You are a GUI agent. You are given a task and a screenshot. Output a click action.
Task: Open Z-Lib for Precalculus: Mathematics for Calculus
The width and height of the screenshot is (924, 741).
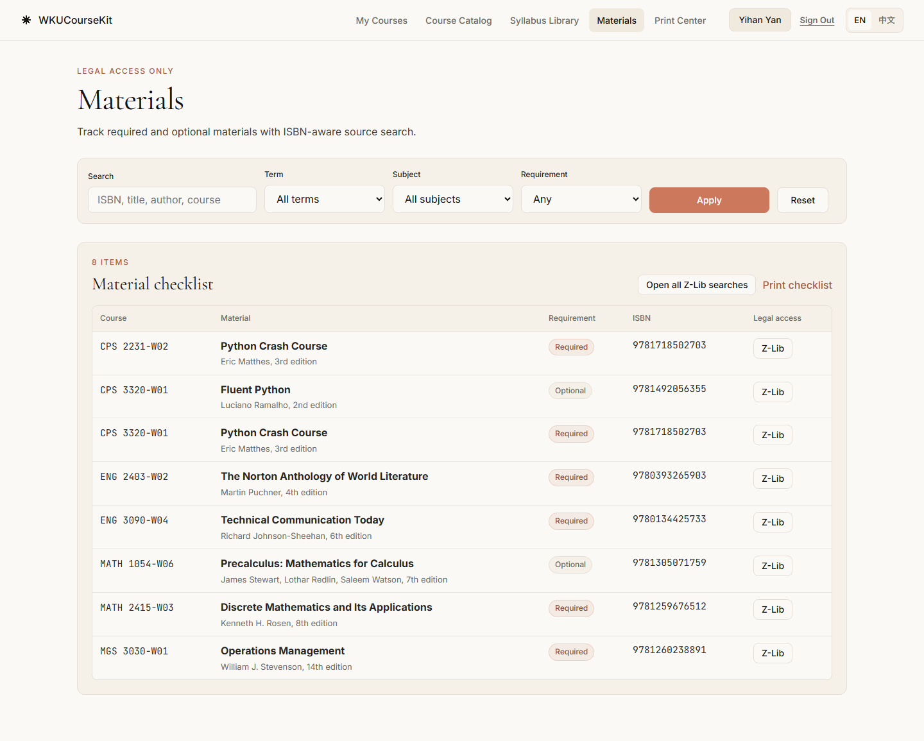(x=773, y=566)
